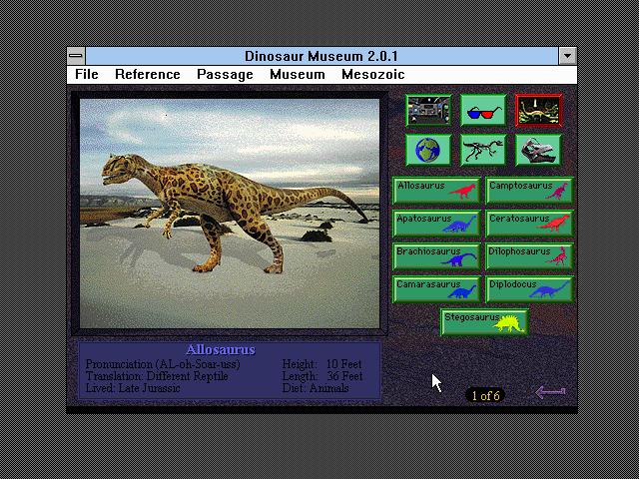Open the Mesozoic menu
This screenshot has height=479, width=639.
[373, 74]
